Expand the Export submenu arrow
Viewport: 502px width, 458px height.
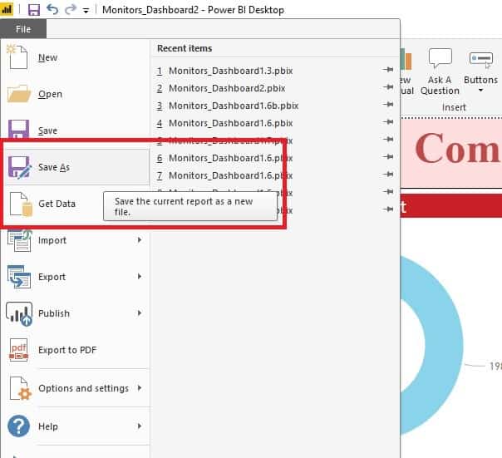click(140, 277)
